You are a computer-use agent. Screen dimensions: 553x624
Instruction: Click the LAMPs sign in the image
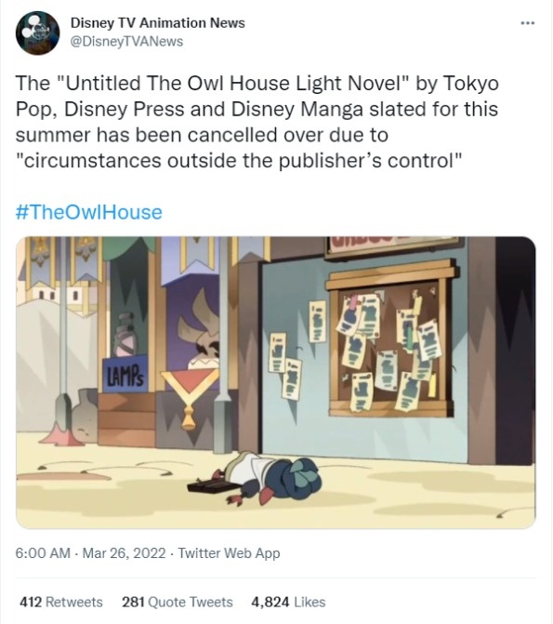(x=125, y=374)
